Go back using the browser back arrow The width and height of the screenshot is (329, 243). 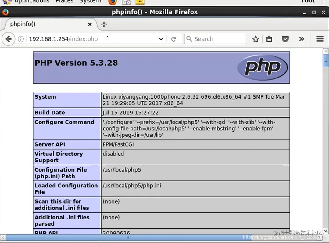tap(9, 39)
